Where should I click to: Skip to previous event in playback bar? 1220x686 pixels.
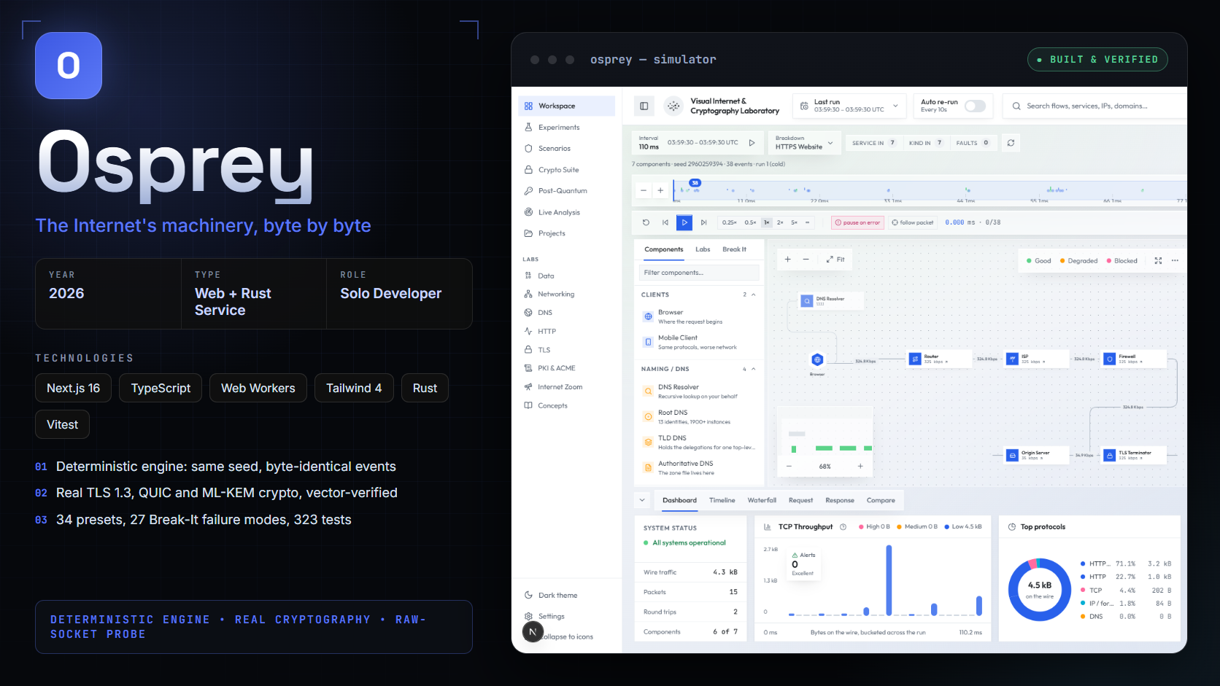pos(665,222)
